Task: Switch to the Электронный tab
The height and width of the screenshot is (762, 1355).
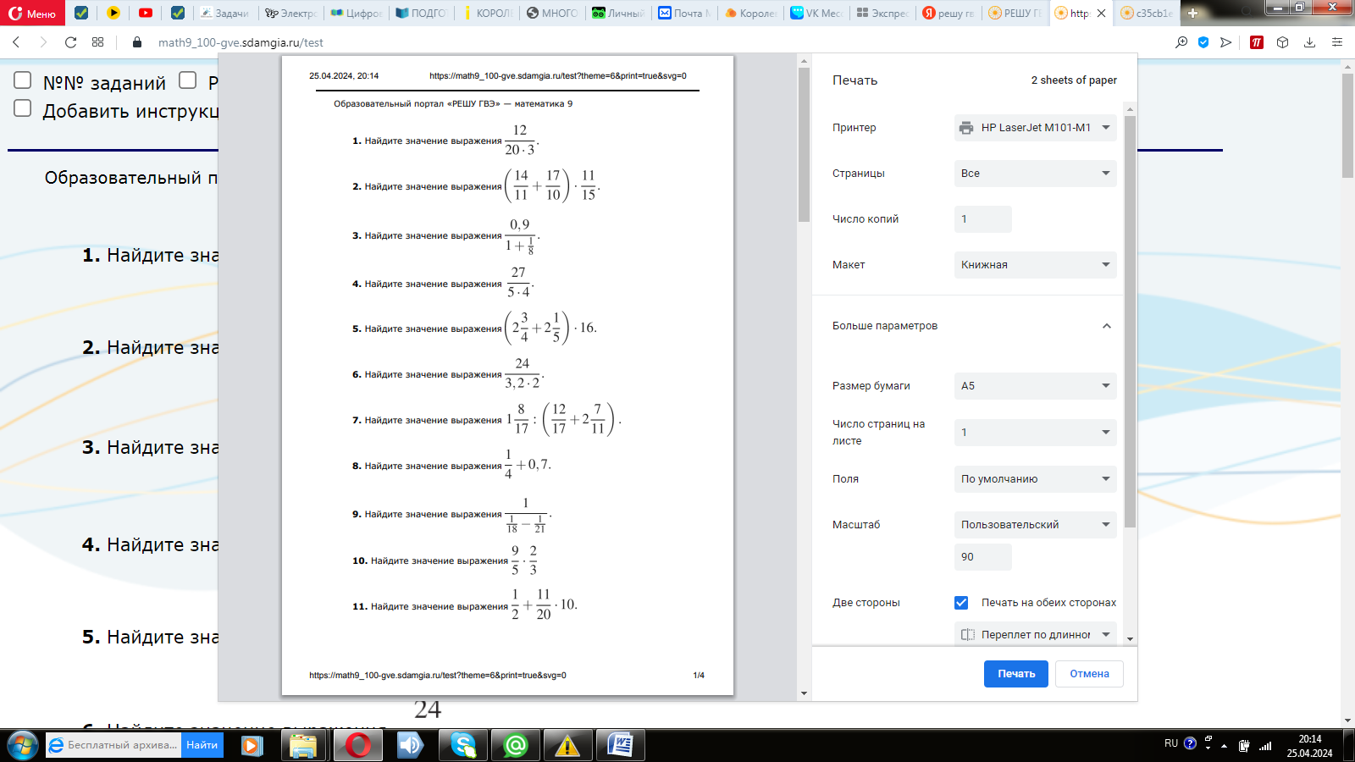Action: coord(290,13)
